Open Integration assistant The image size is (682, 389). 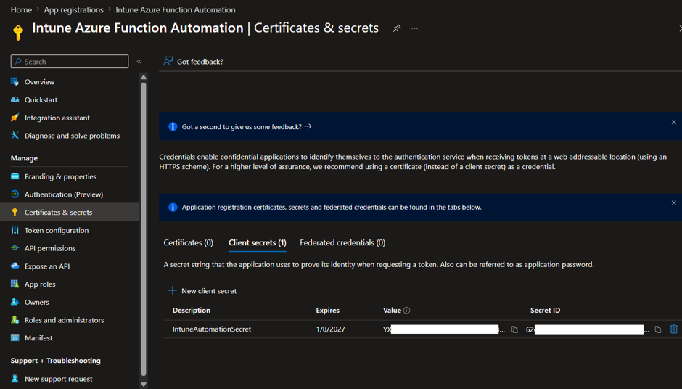(x=57, y=118)
